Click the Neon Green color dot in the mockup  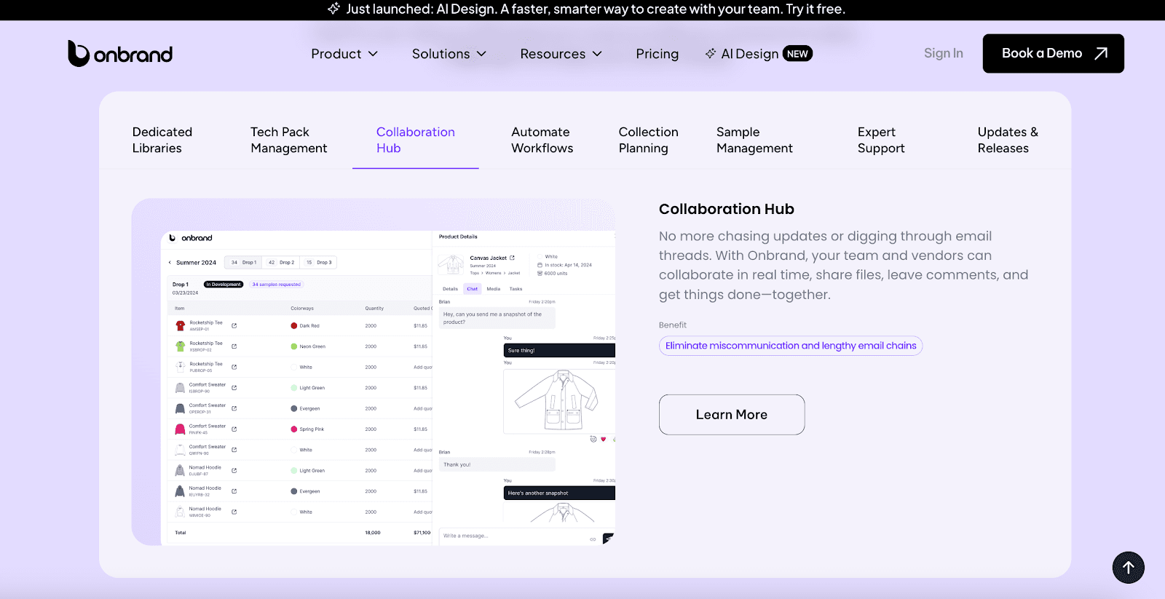293,346
